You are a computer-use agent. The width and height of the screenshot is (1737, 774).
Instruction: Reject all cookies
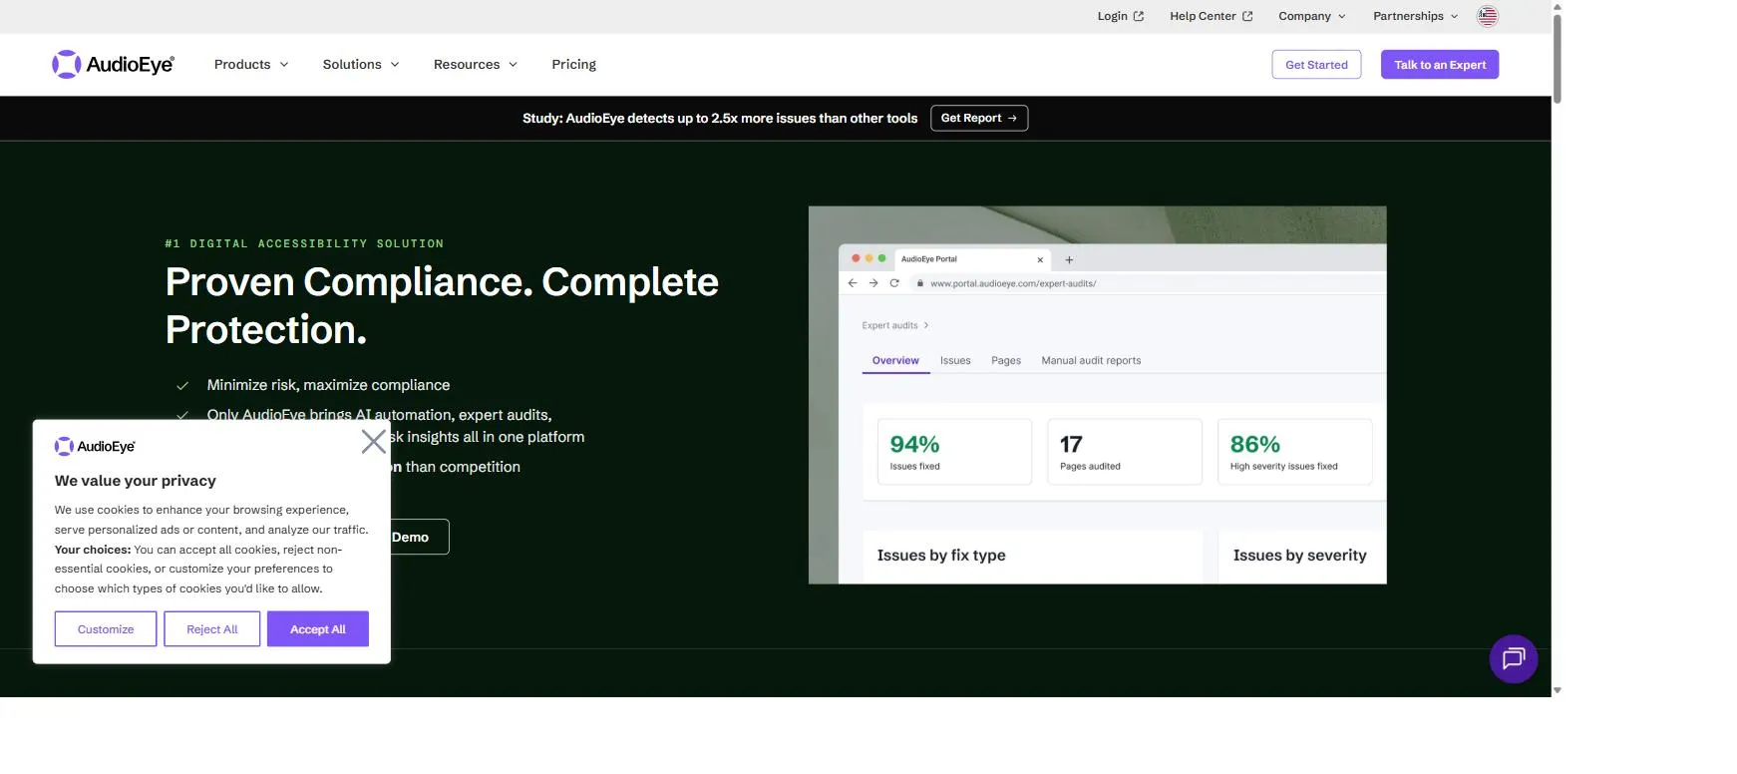point(212,629)
